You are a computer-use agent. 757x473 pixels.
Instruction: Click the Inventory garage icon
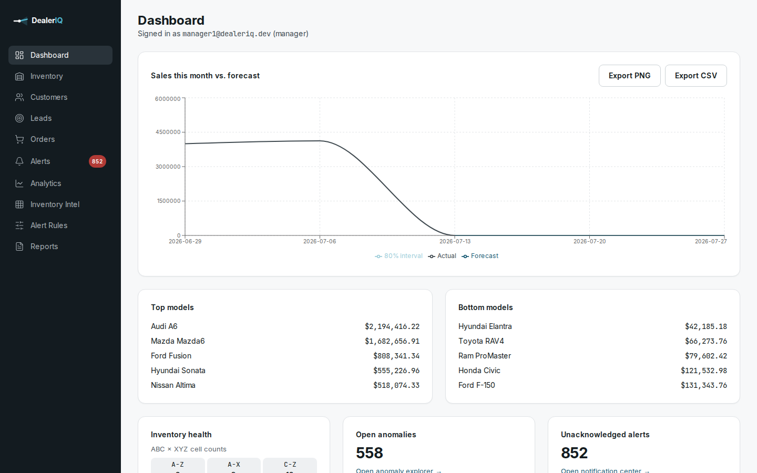coord(19,76)
